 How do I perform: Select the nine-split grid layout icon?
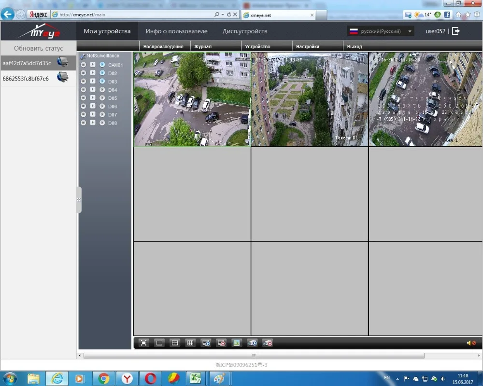(190, 343)
